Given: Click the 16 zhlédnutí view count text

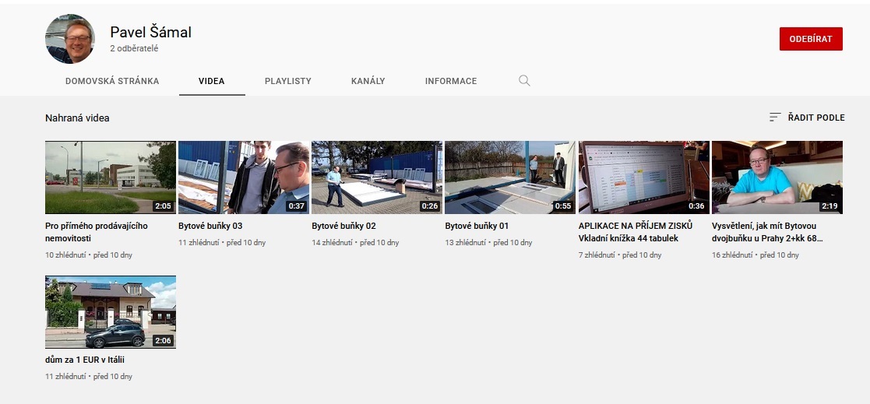Looking at the screenshot, I should pos(732,255).
